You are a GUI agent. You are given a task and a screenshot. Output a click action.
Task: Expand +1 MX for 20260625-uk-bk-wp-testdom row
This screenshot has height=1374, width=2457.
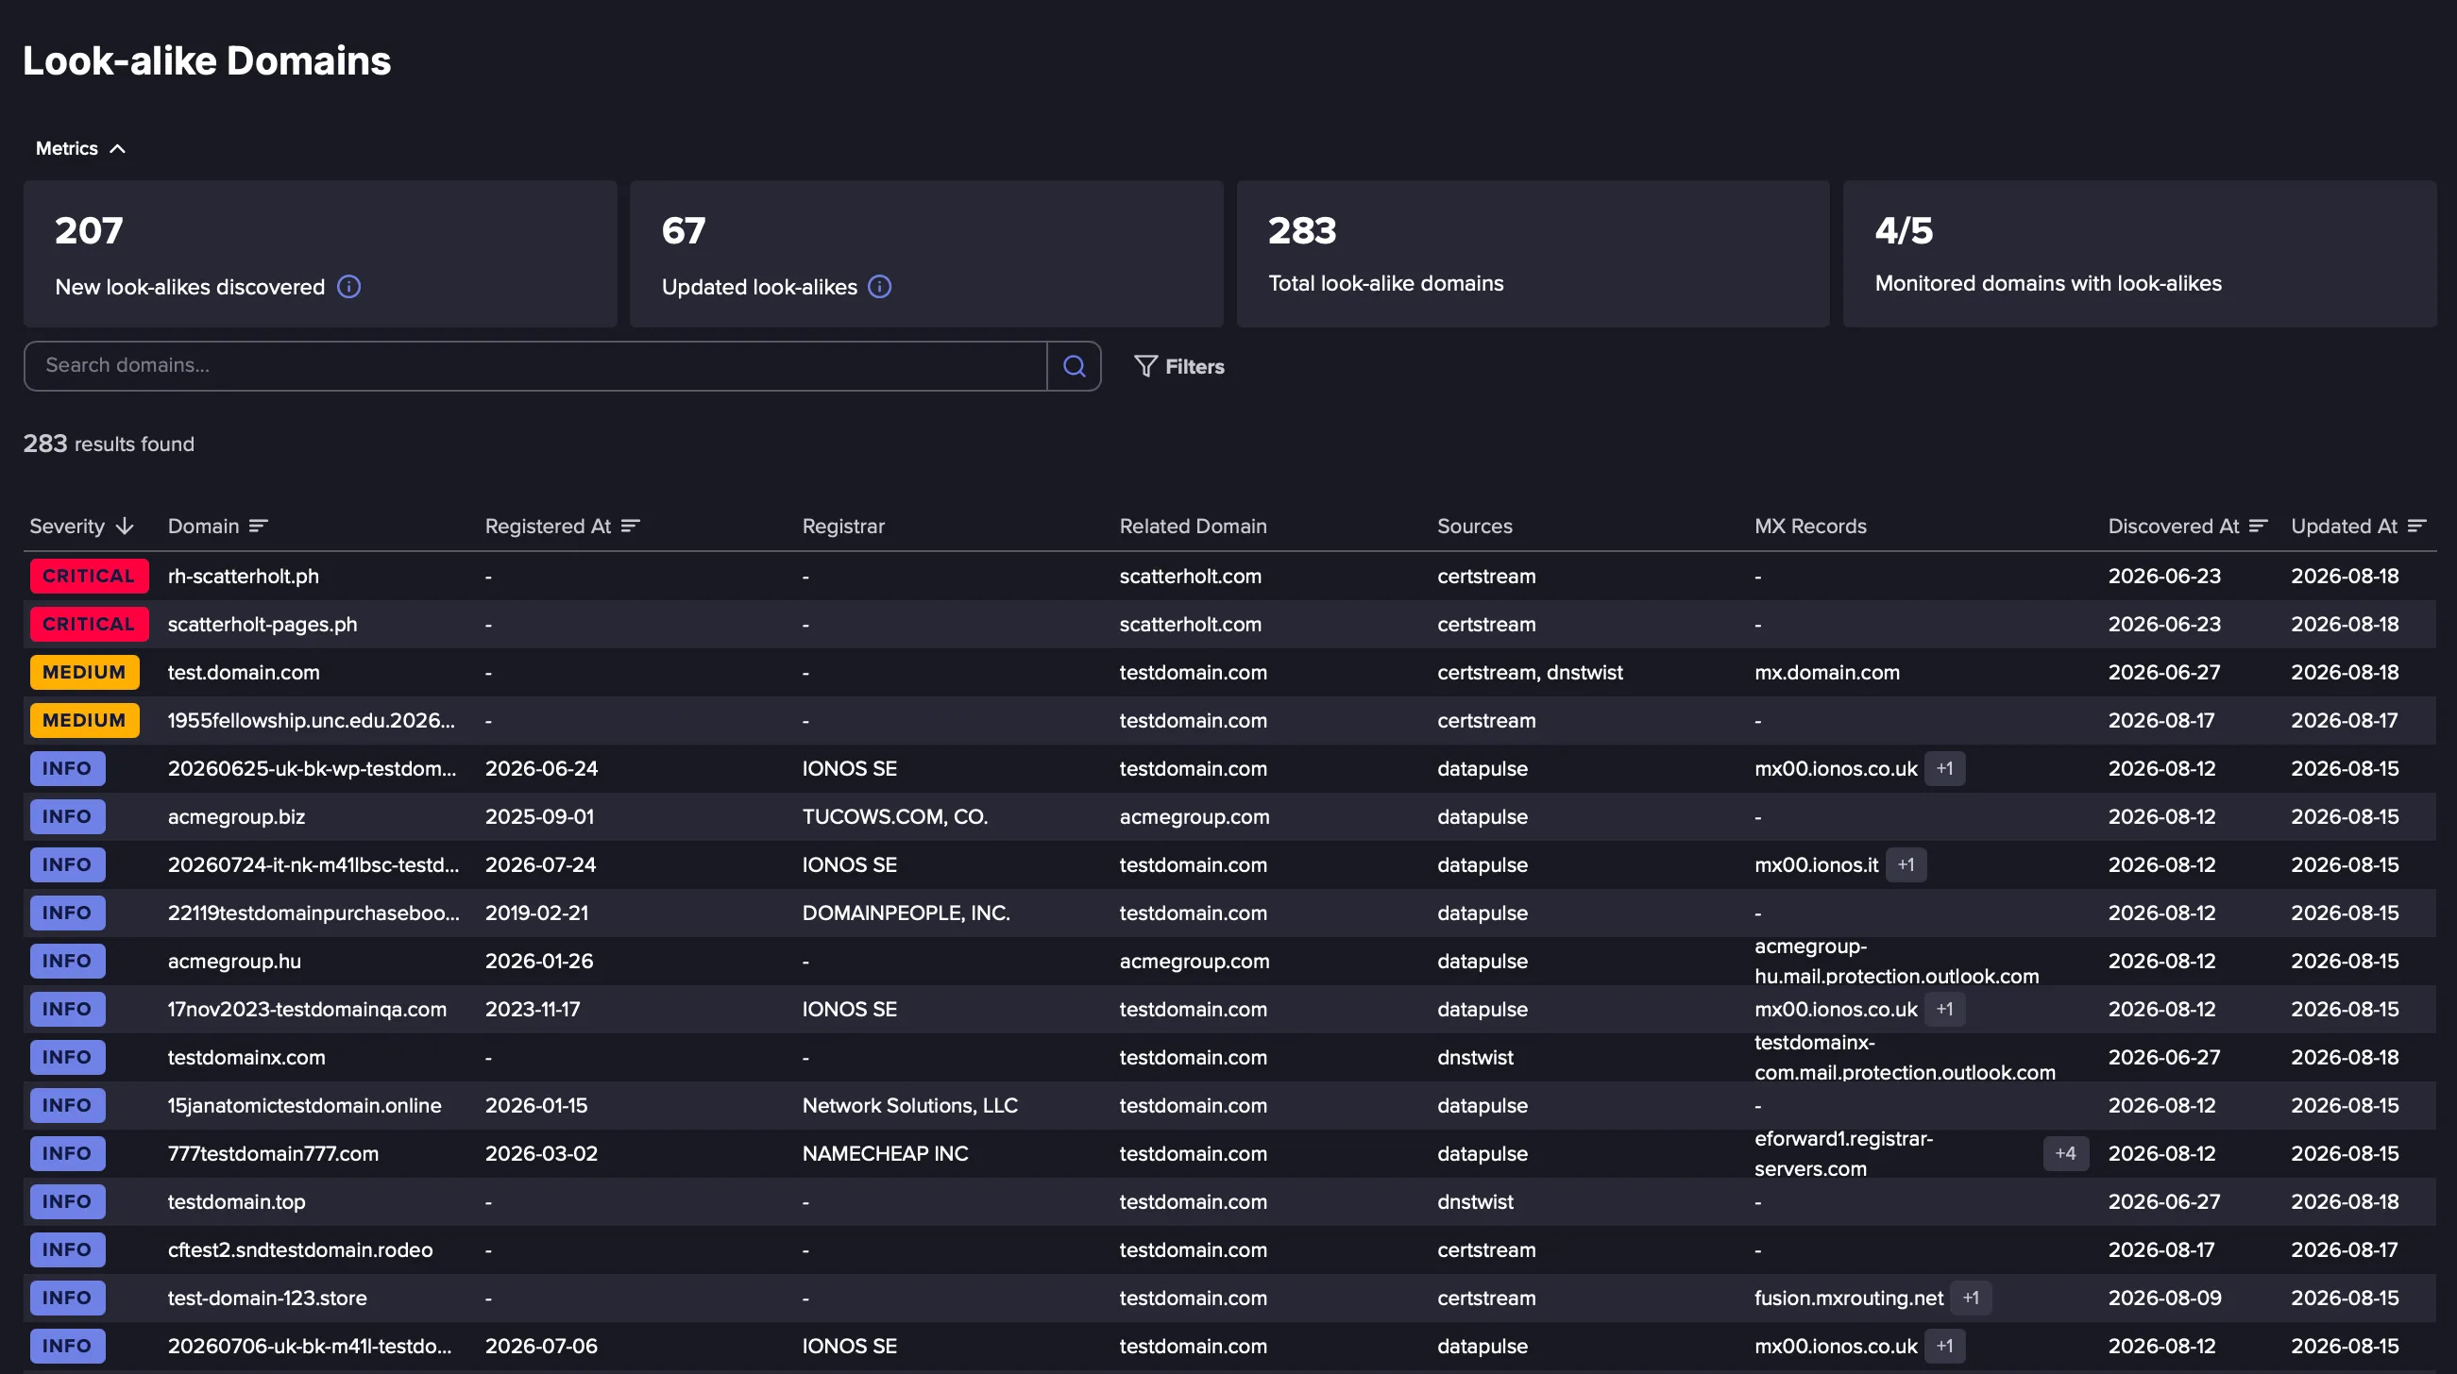click(1945, 768)
